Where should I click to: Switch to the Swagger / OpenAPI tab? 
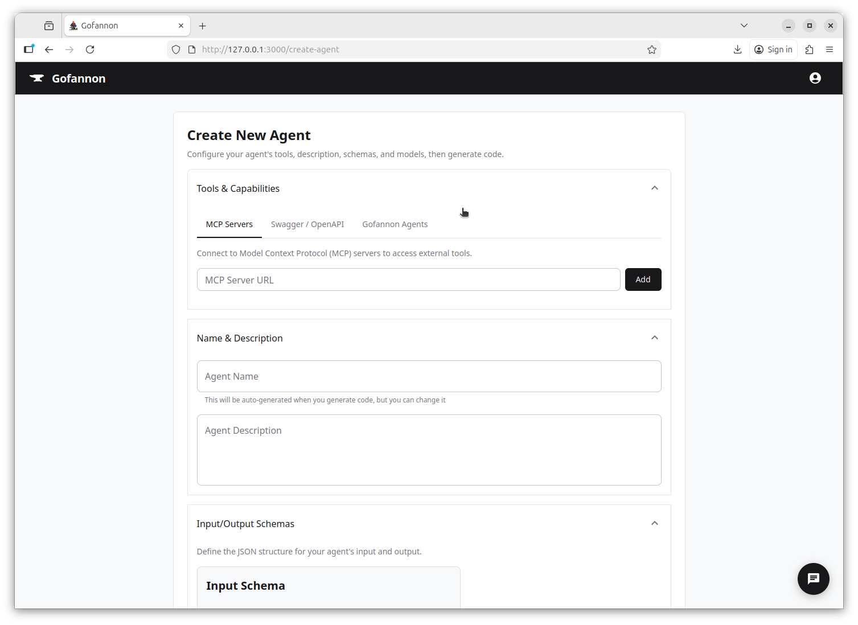tap(307, 224)
